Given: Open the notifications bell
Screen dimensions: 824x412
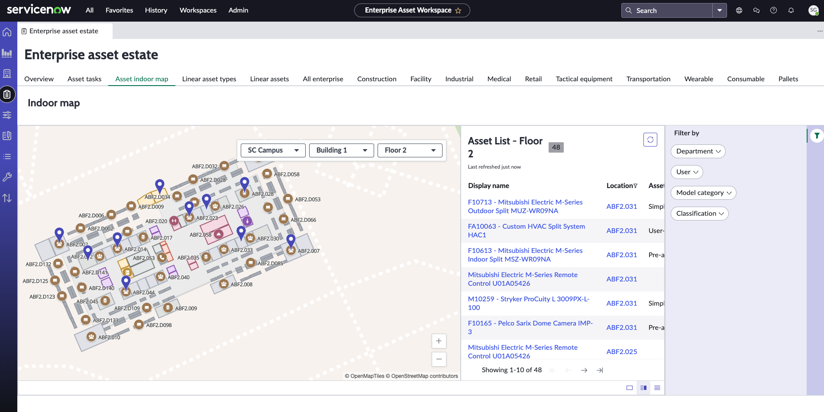Looking at the screenshot, I should click(791, 10).
